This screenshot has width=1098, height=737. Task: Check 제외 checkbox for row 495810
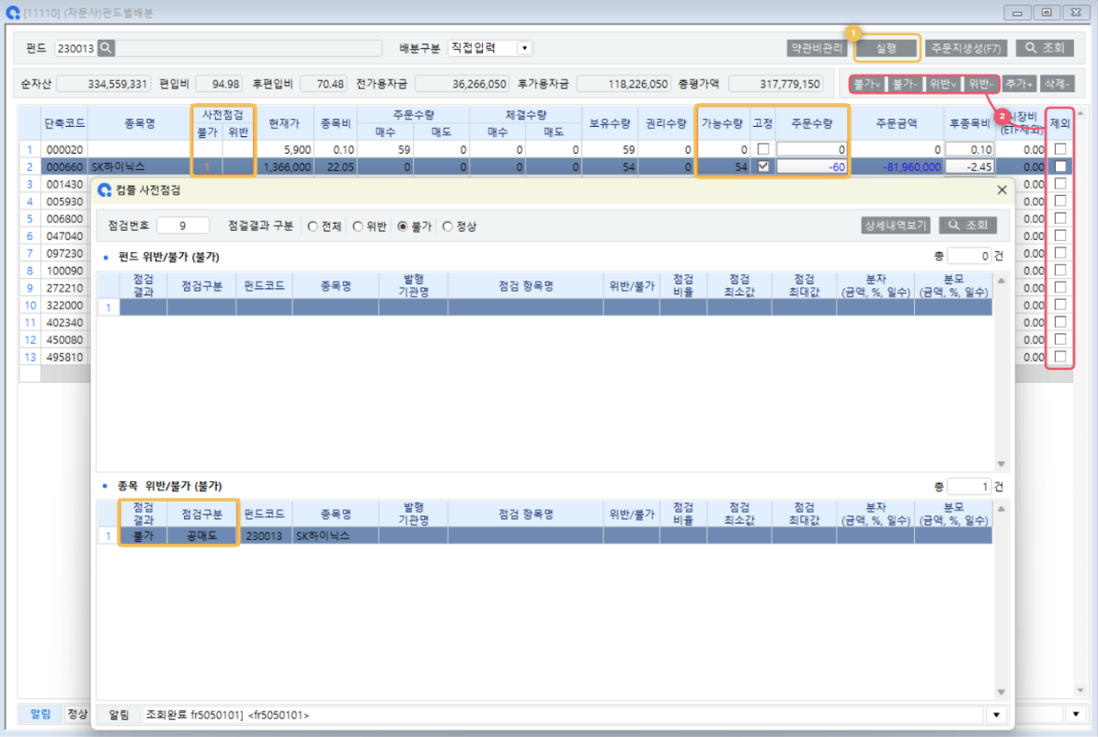(x=1060, y=357)
